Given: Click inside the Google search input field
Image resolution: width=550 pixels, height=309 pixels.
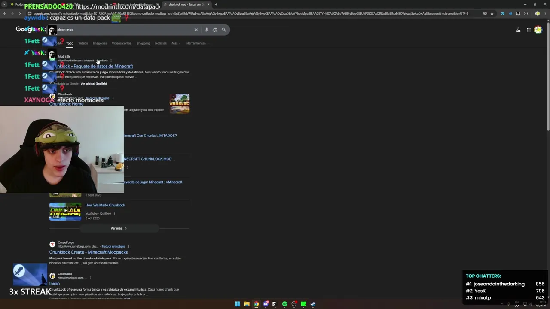Looking at the screenshot, I should 125,30.
